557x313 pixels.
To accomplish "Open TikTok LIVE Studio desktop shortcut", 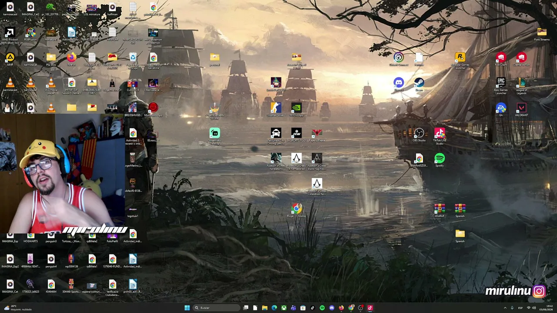I will [x=440, y=136].
